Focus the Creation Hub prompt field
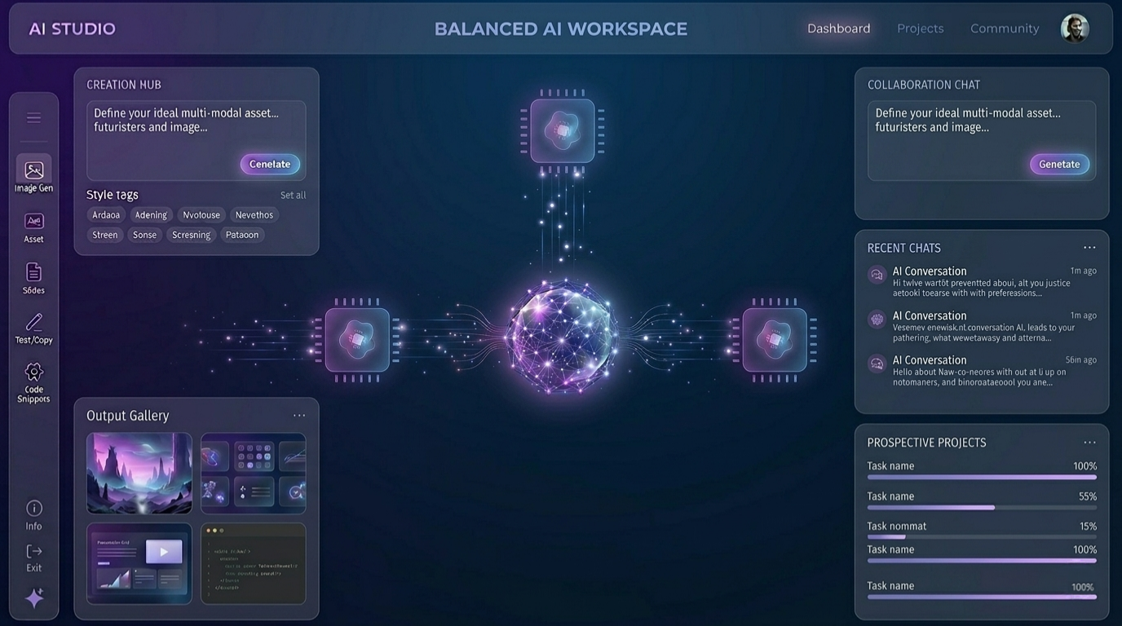This screenshot has width=1122, height=626. click(197, 140)
